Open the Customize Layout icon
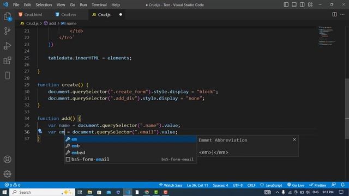This screenshot has width=349, height=196. pos(310,5)
